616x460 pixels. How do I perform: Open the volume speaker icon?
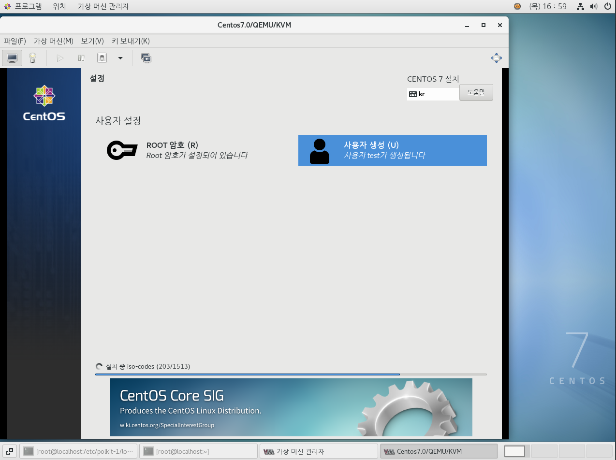click(594, 6)
